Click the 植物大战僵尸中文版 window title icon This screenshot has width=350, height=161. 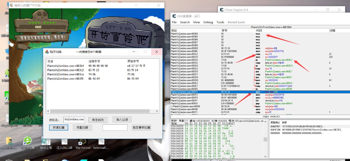tap(12, 5)
